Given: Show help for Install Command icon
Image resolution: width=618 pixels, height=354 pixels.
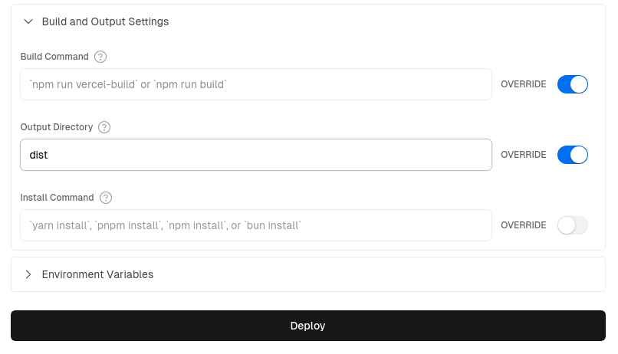Looking at the screenshot, I should point(106,198).
